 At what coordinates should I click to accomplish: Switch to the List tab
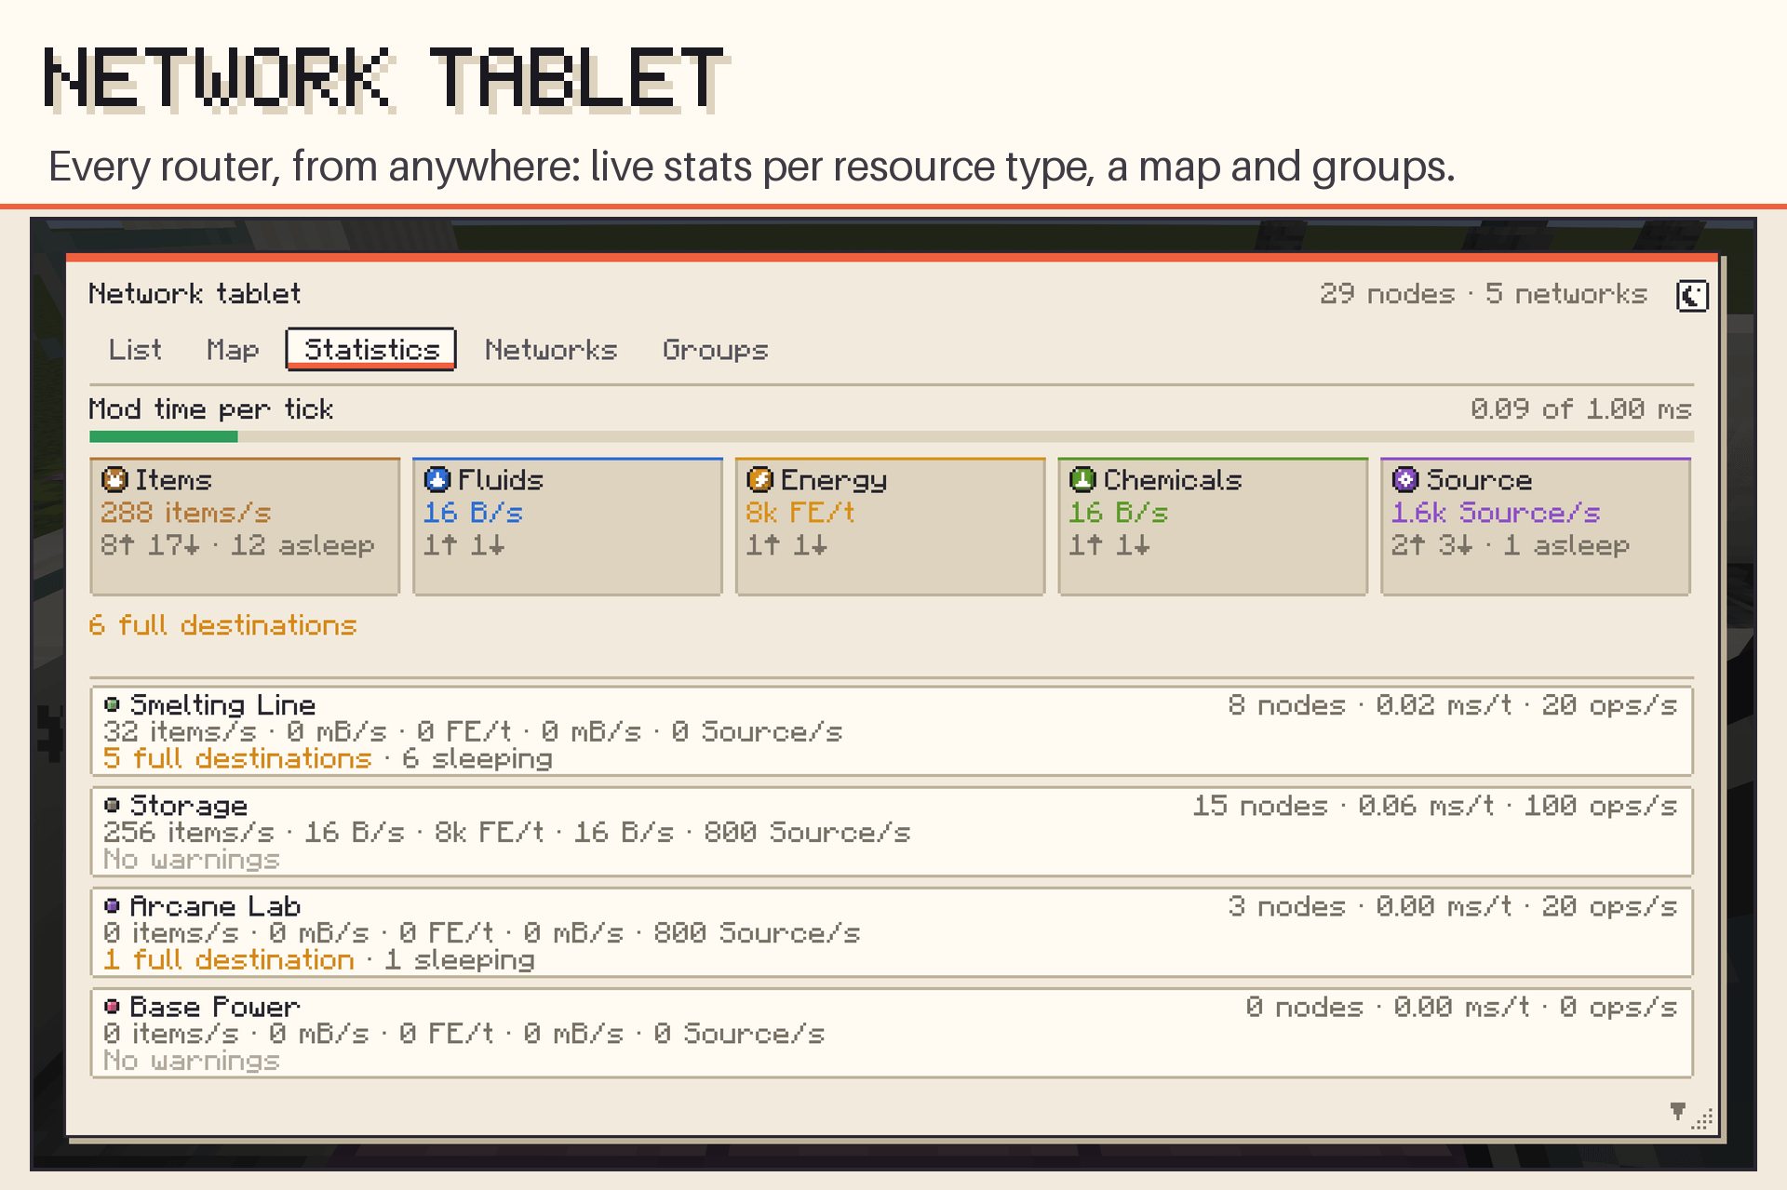pos(135,350)
